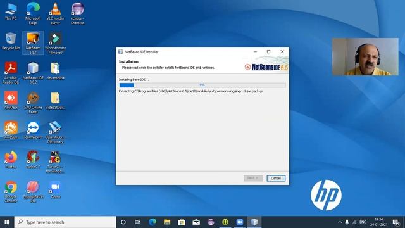Open Wondershare Filmora9 shortcut
Viewport: 405px width, 228px height.
coord(55,43)
